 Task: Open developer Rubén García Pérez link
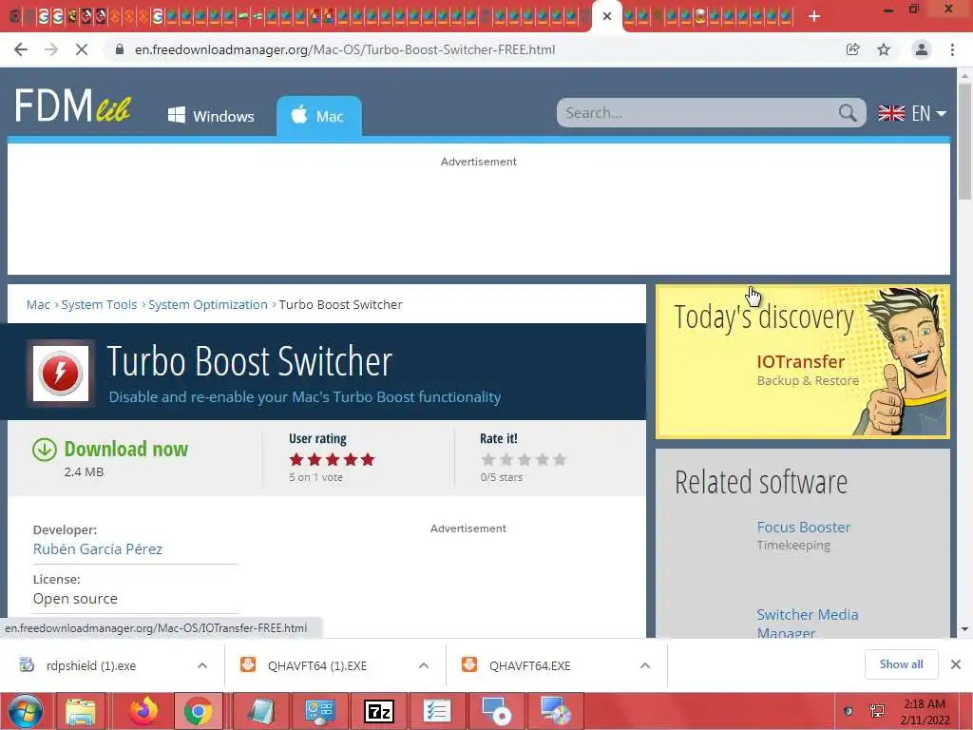tap(98, 548)
